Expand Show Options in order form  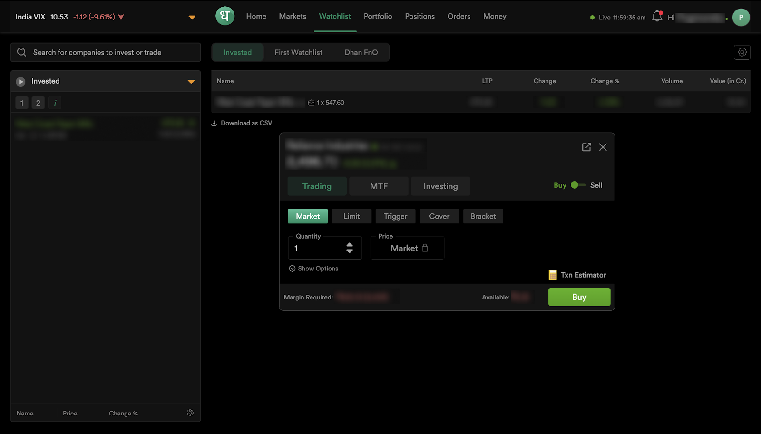click(313, 269)
